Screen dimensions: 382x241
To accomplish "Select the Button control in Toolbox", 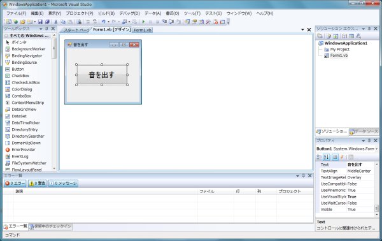I will click(x=18, y=69).
